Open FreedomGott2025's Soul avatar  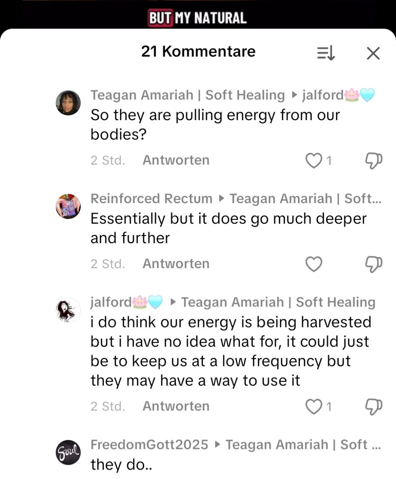pos(68,452)
